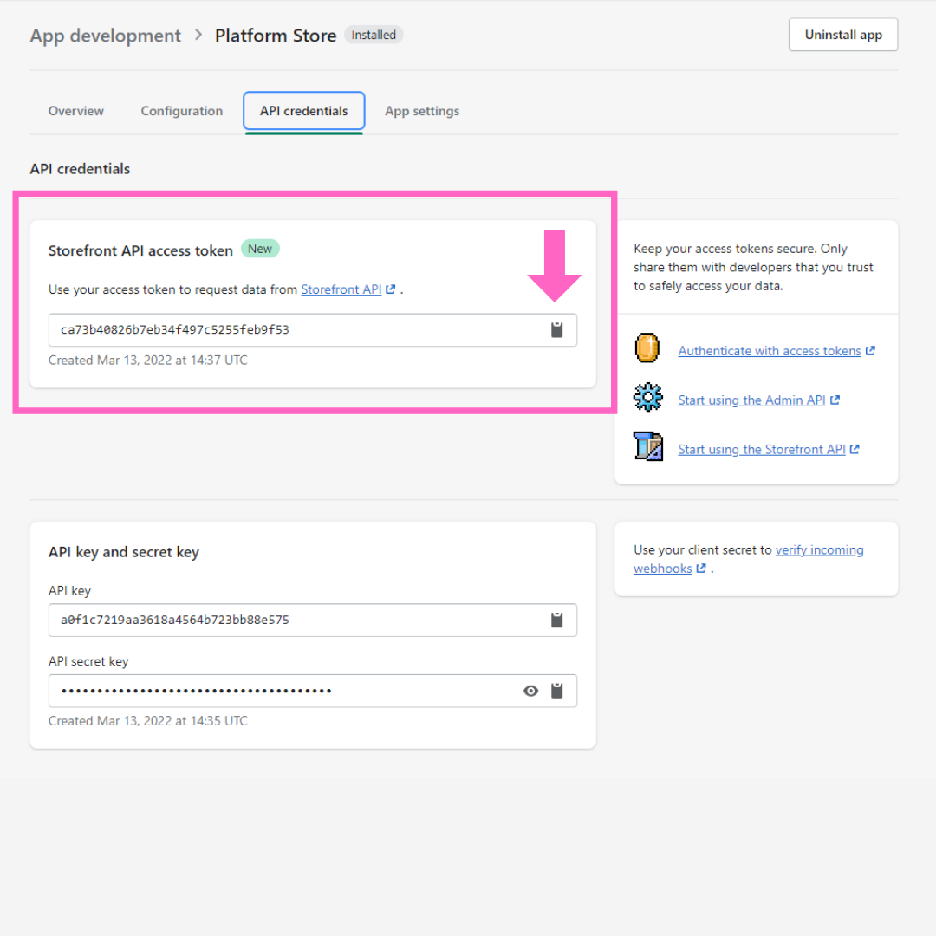Copy the Storefront API access token
Viewport: 936px width, 936px height.
pos(557,330)
